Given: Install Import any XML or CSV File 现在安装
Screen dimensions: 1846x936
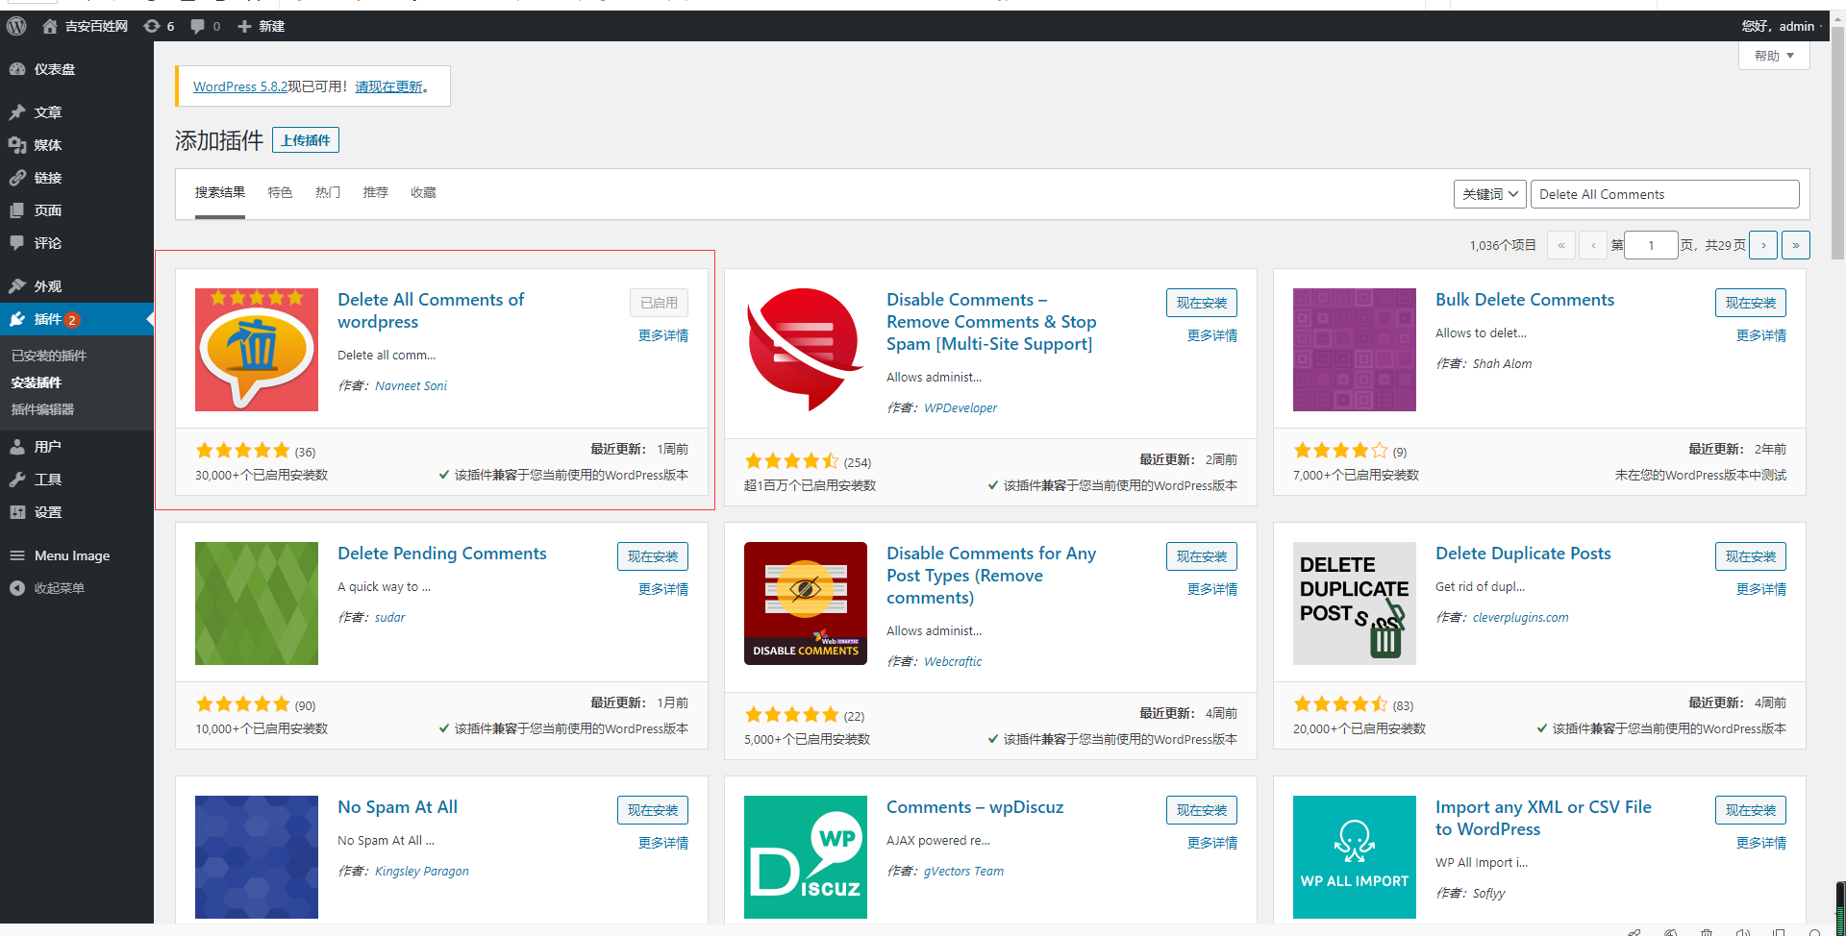Looking at the screenshot, I should pyautogui.click(x=1751, y=810).
